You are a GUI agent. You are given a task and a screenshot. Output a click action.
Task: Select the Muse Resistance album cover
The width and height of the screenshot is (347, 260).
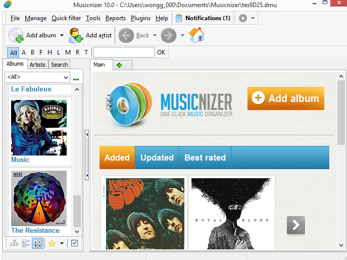(x=39, y=198)
